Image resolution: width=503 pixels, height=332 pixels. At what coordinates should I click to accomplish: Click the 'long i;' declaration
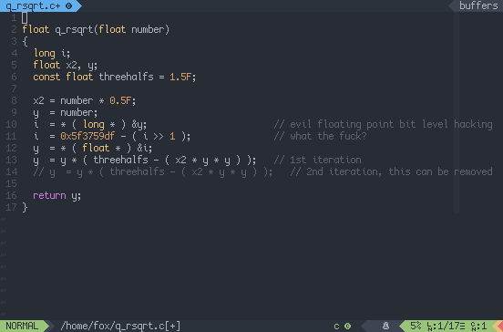tap(52, 53)
